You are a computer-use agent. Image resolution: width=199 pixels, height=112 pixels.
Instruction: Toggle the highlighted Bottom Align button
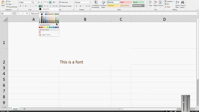[x=50, y=2]
